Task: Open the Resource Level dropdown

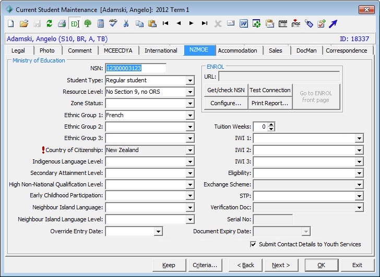Action: [x=190, y=92]
